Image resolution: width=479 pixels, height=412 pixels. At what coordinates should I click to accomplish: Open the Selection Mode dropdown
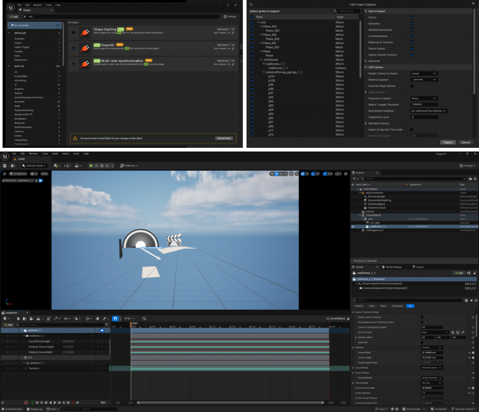pyautogui.click(x=34, y=166)
